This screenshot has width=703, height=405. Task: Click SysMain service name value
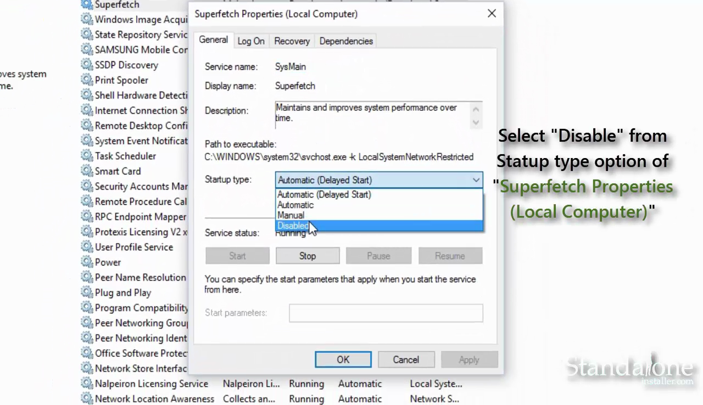(x=291, y=67)
